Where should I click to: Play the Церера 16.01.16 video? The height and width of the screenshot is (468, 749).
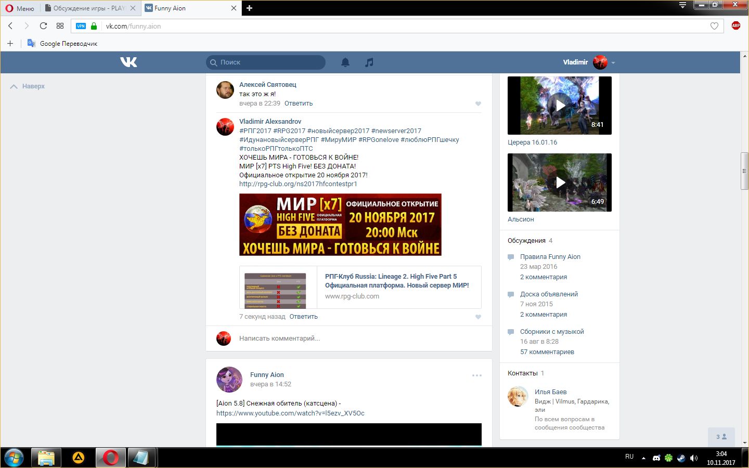(x=560, y=106)
